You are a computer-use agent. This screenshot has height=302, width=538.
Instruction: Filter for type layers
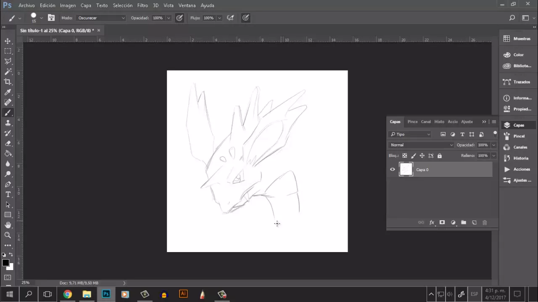(x=462, y=134)
